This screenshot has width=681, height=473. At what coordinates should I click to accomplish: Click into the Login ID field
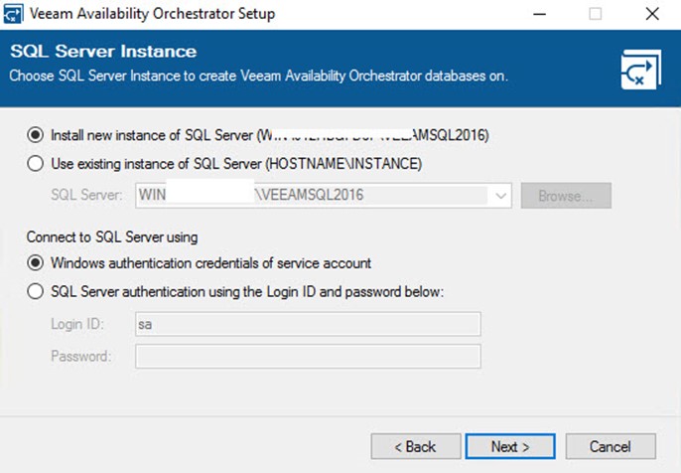[308, 324]
